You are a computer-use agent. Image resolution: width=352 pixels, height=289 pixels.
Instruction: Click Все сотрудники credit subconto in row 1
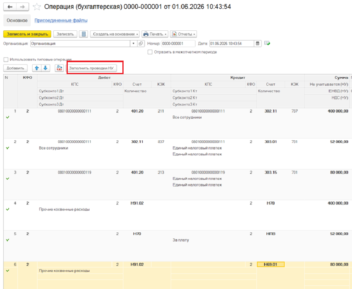(x=187, y=118)
